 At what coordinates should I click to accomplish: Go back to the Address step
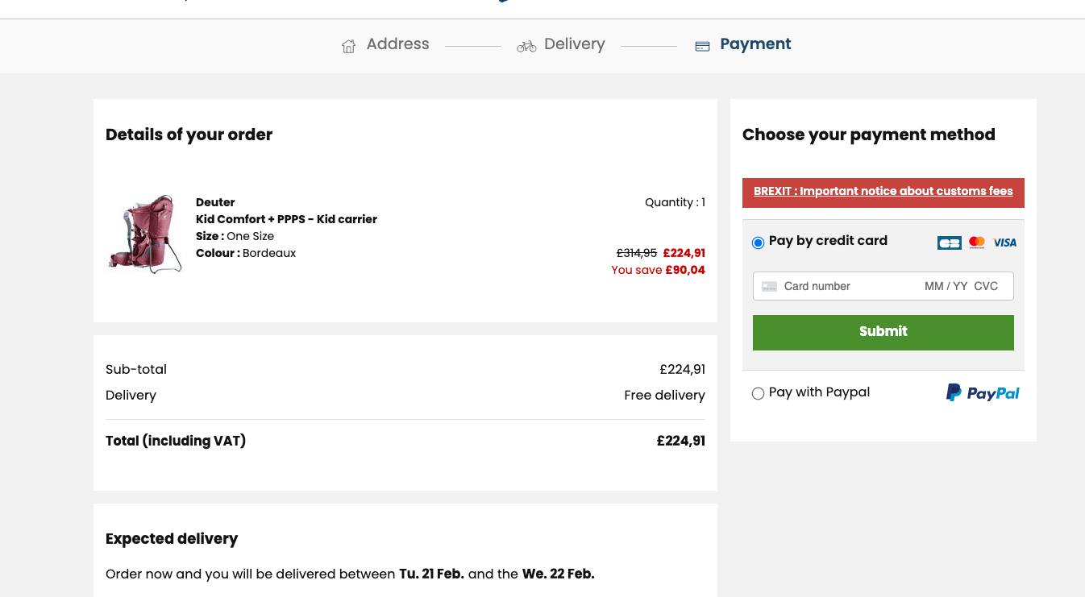pyautogui.click(x=397, y=44)
